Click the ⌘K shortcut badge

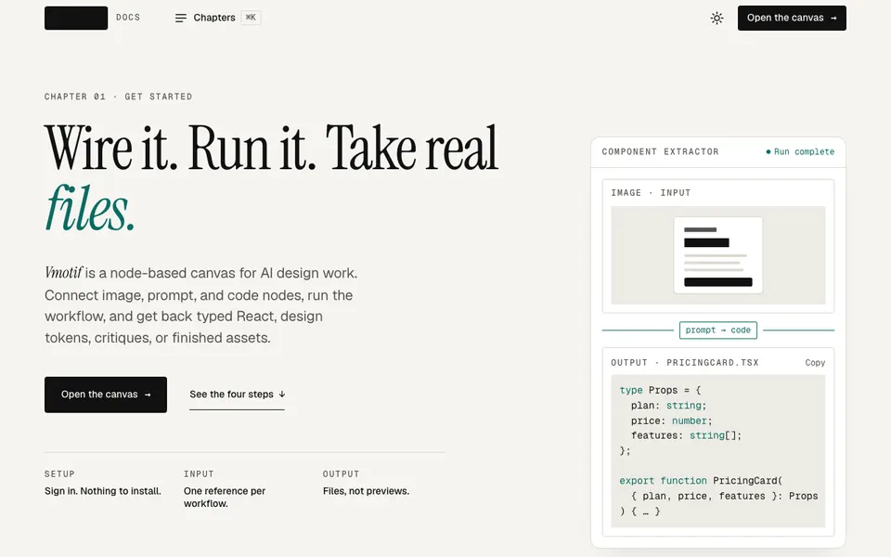(251, 18)
